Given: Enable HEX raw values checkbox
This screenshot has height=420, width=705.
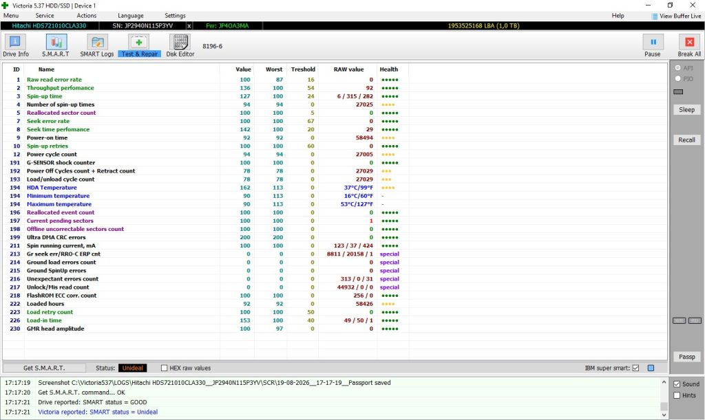Looking at the screenshot, I should coord(164,368).
